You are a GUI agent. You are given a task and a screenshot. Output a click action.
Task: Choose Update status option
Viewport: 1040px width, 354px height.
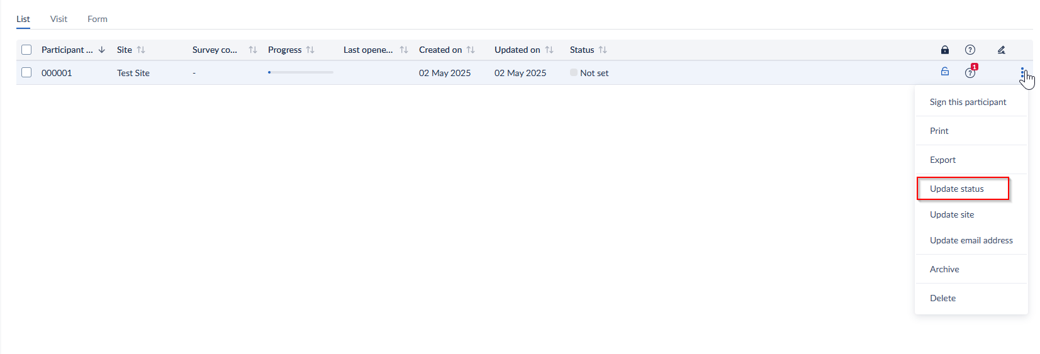point(956,189)
